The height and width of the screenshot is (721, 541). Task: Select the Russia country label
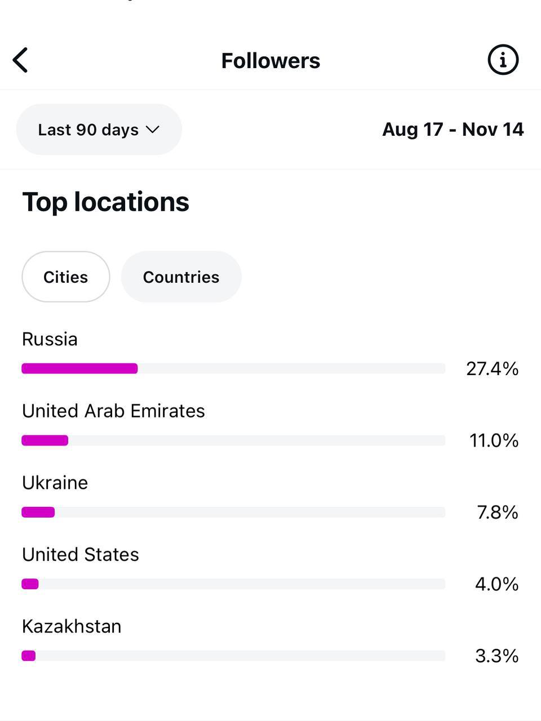[x=50, y=339]
